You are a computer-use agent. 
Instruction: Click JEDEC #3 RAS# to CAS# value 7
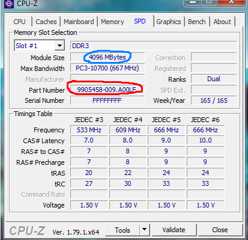[89, 151]
